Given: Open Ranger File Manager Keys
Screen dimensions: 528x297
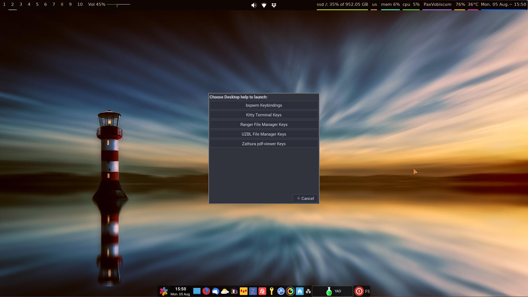Looking at the screenshot, I should [264, 125].
